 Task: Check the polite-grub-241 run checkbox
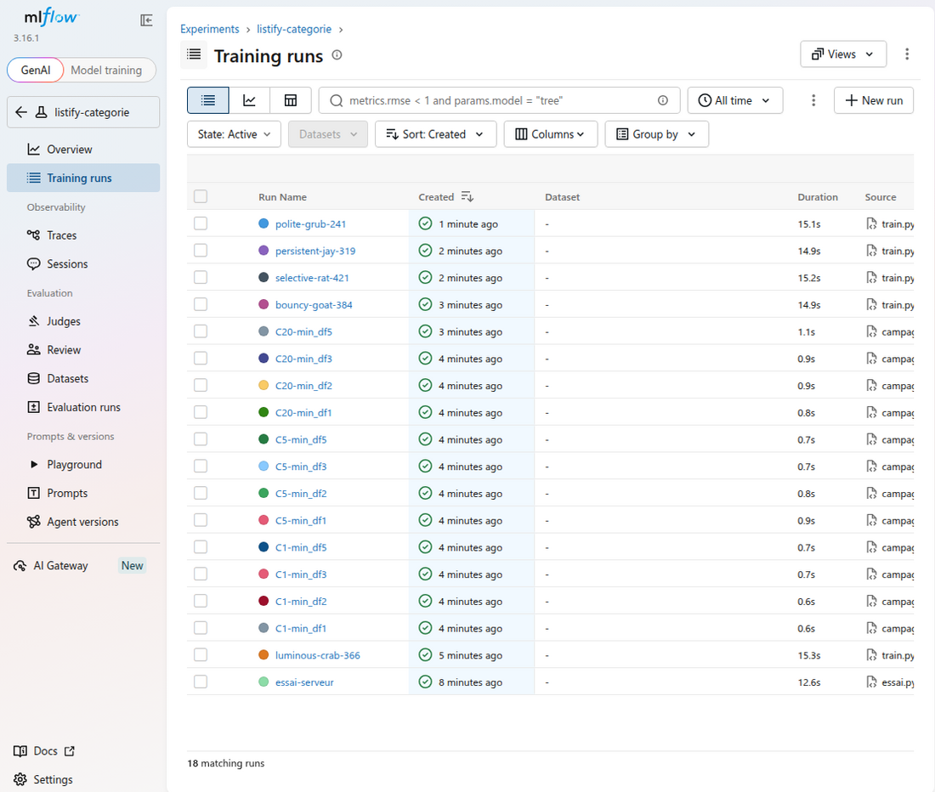point(201,223)
